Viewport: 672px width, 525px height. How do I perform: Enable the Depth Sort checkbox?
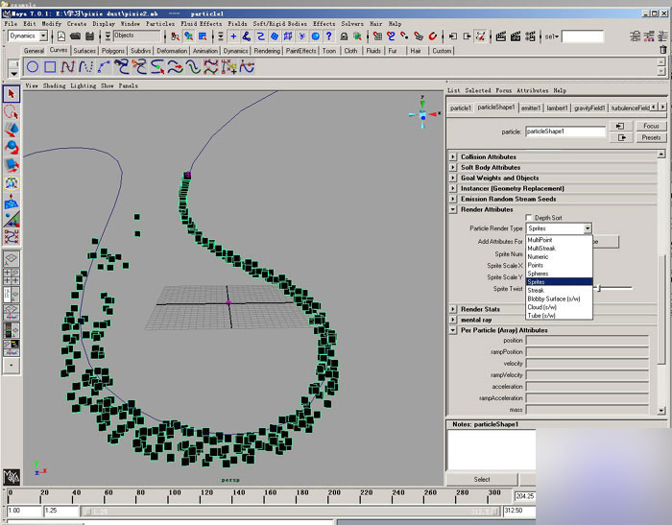529,218
